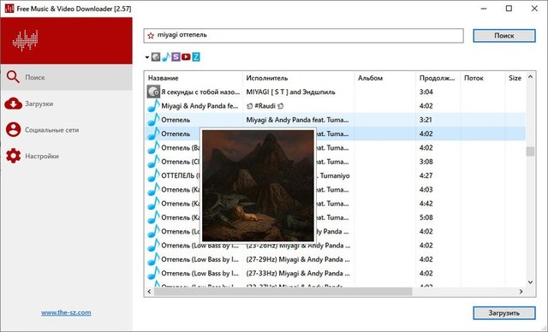Expand the source filter dropdown arrow

147,57
